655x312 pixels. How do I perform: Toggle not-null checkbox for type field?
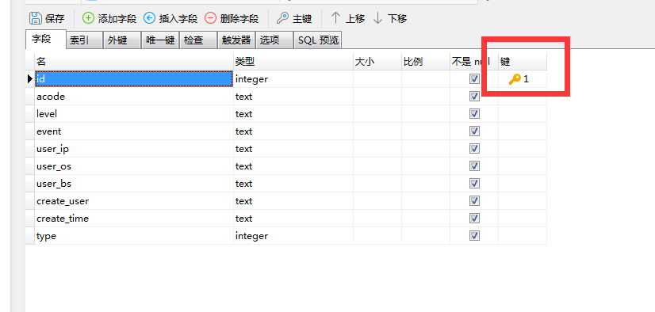coord(474,236)
